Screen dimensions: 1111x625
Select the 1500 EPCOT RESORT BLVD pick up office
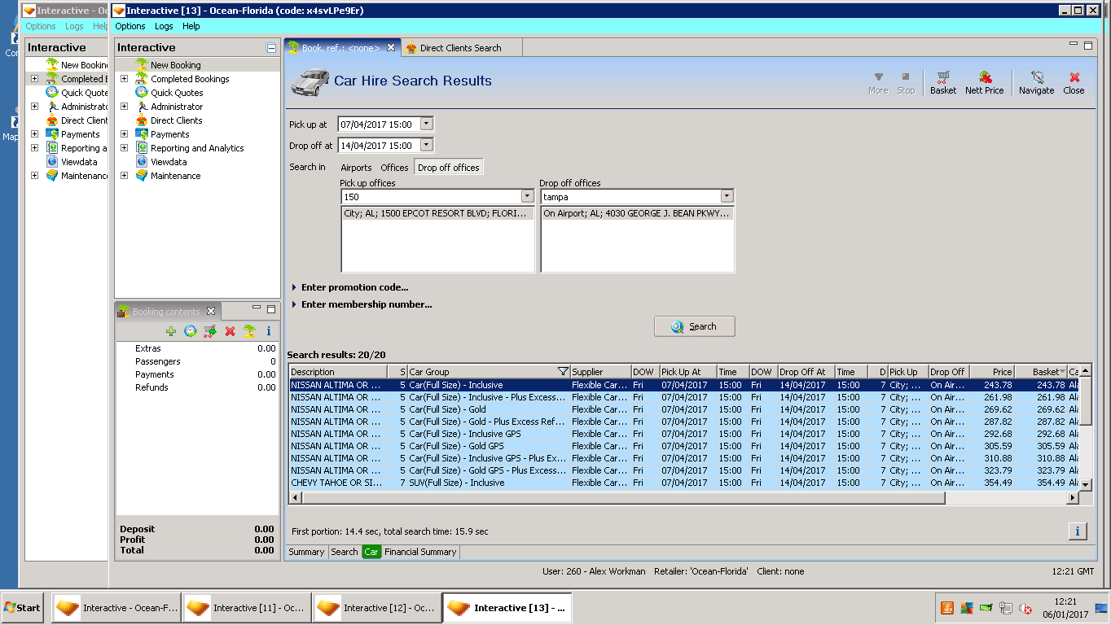point(437,214)
